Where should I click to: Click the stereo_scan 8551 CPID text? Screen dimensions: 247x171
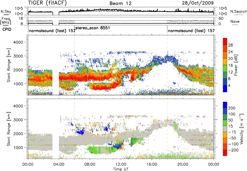click(93, 28)
